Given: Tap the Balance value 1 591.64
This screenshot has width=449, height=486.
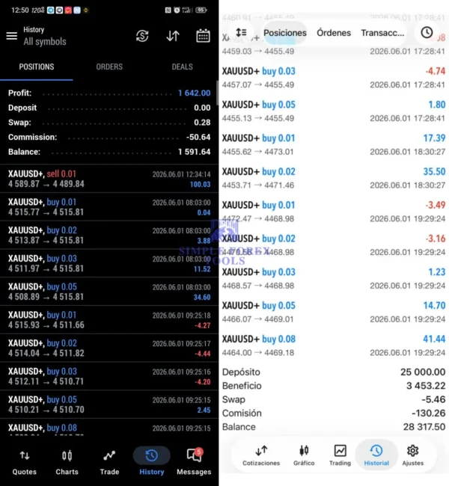Looking at the screenshot, I should pyautogui.click(x=195, y=152).
